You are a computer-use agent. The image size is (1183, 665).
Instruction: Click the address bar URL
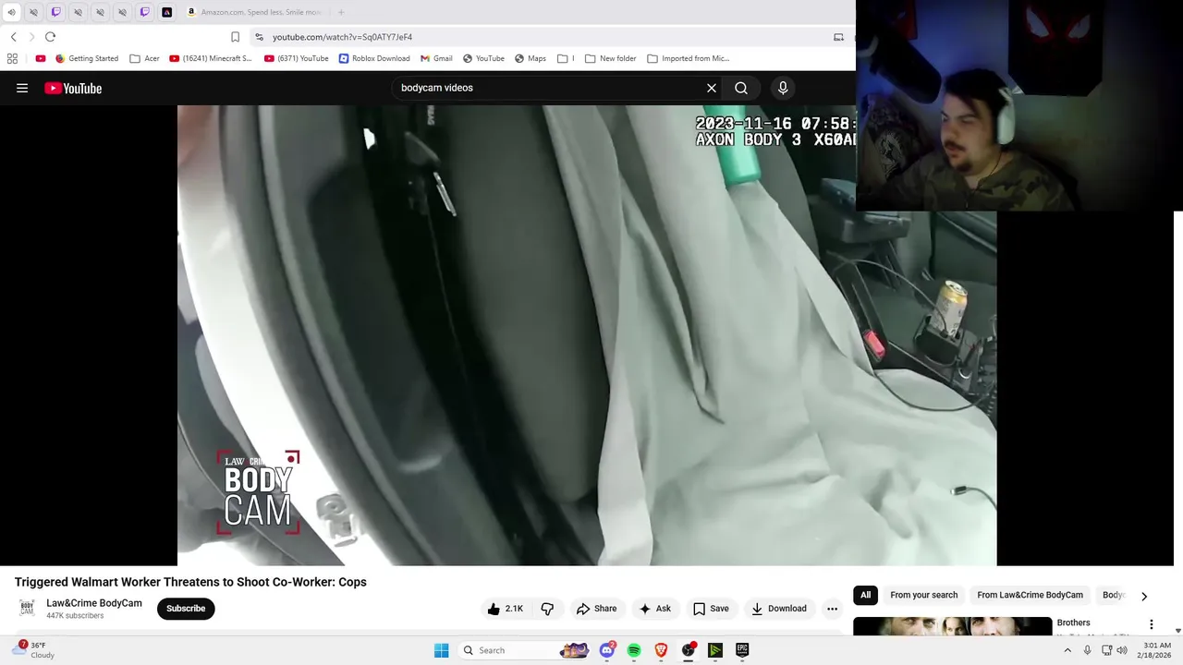(342, 37)
